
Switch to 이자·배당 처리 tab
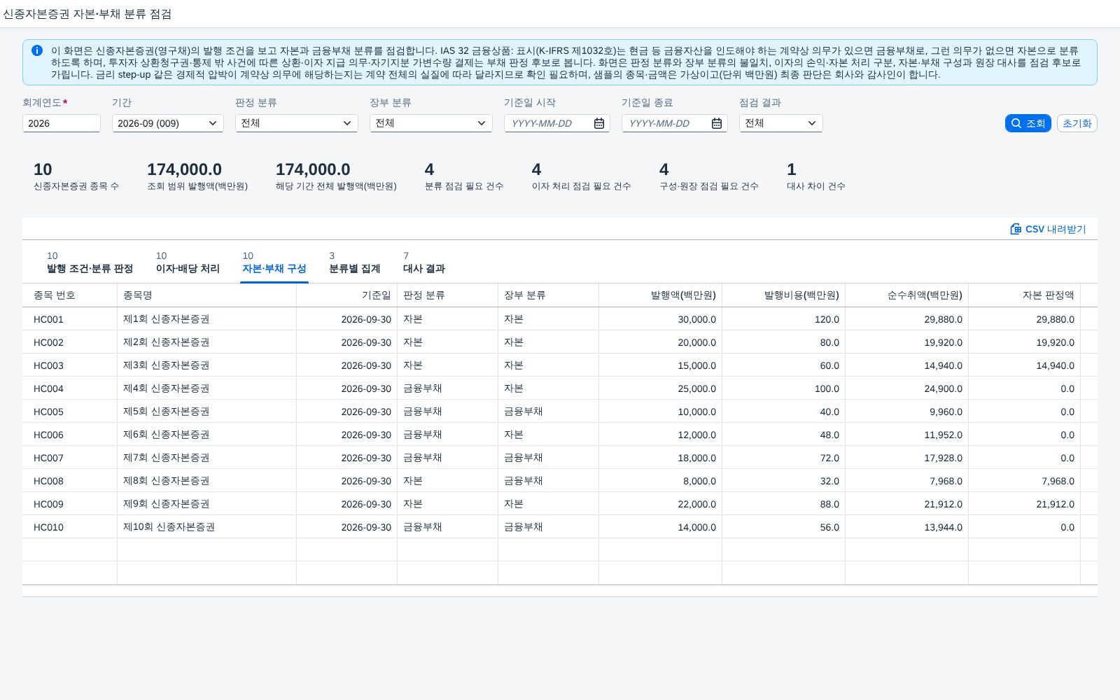[188, 262]
